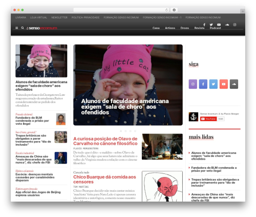Open 'Ameaças da China' left sidebar story
Viewport: 256px width, 217px height.
[x=34, y=160]
